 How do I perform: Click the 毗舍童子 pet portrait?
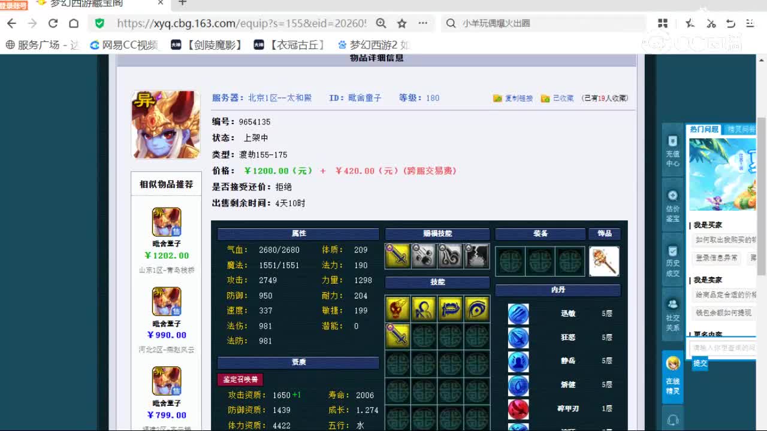166,125
